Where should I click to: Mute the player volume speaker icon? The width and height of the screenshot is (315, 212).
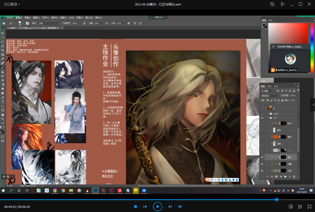tap(180, 207)
